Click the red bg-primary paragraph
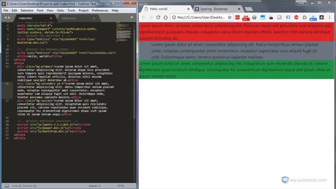 point(236,32)
